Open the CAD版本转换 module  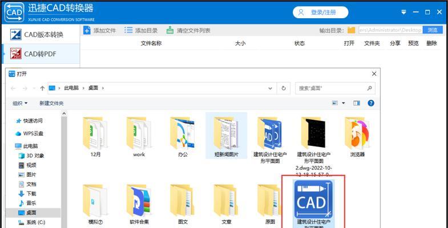[x=41, y=35]
